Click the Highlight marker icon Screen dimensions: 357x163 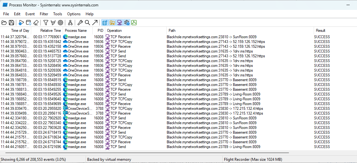[53, 23]
